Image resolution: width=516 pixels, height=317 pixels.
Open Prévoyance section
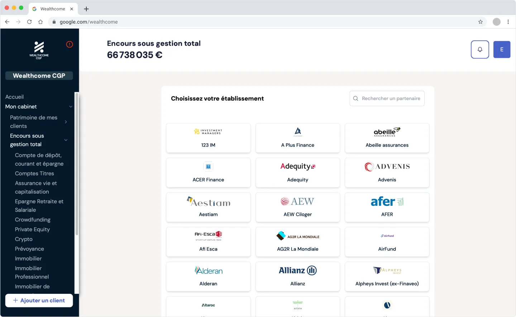29,249
